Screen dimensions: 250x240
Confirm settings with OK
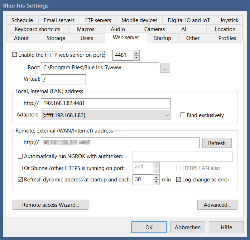coord(149,227)
